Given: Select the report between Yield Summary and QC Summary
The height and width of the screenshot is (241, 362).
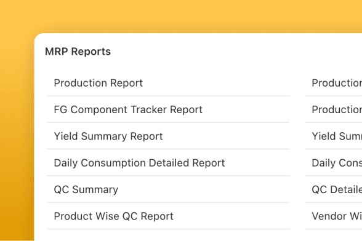Looking at the screenshot, I should [x=139, y=163].
